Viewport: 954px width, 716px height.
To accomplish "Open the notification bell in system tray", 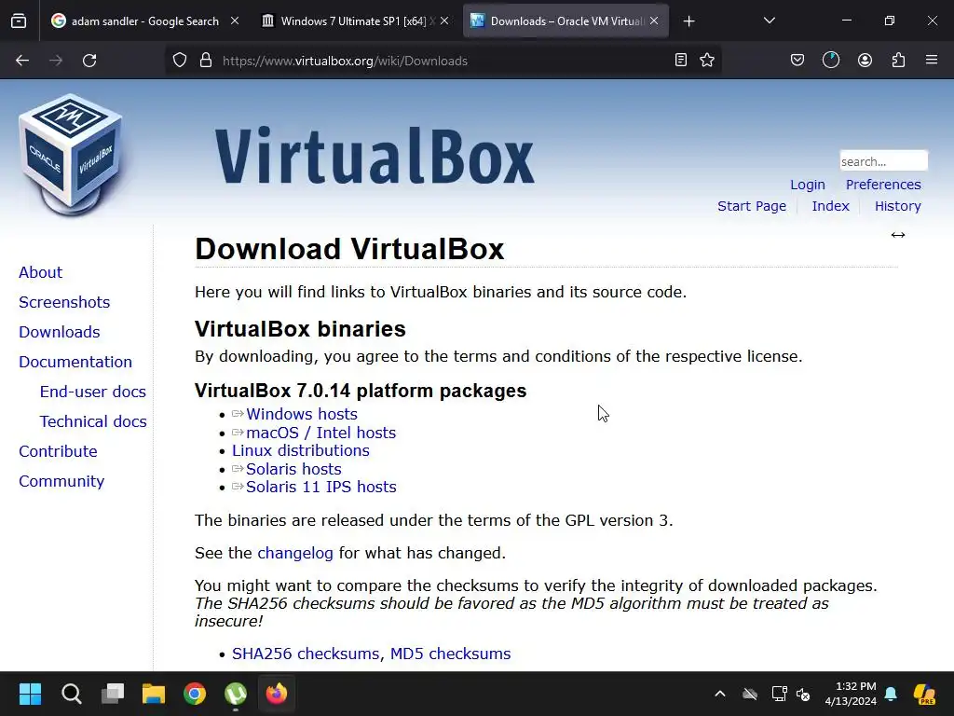I will [x=891, y=694].
